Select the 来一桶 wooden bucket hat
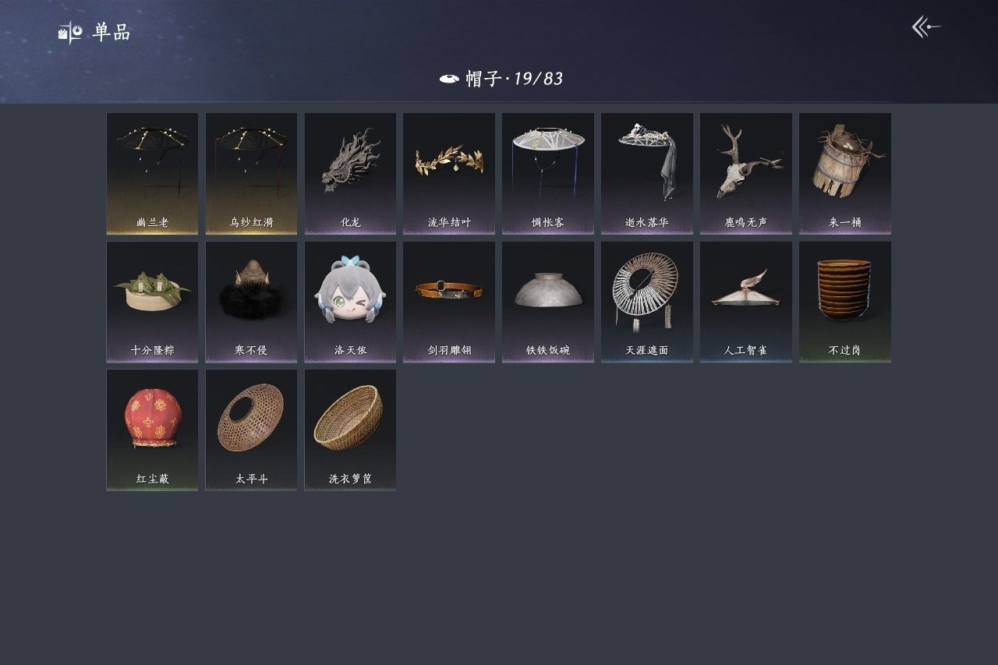Viewport: 998px width, 665px height. click(x=845, y=173)
